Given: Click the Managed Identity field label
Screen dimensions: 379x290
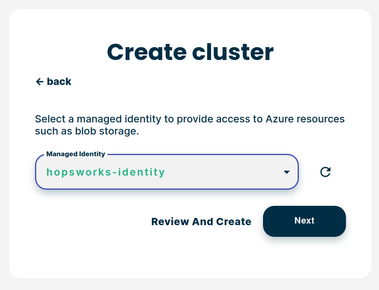Looking at the screenshot, I should pos(76,154).
